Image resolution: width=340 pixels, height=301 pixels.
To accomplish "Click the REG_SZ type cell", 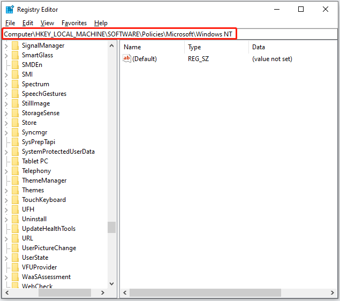I will click(199, 59).
